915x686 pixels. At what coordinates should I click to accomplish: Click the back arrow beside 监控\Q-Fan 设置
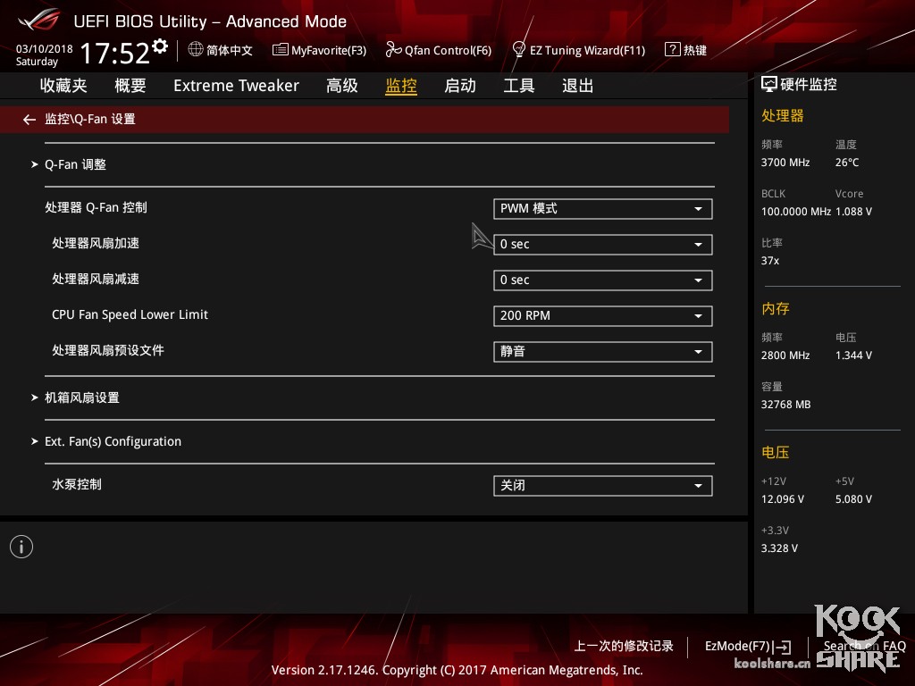click(x=29, y=119)
